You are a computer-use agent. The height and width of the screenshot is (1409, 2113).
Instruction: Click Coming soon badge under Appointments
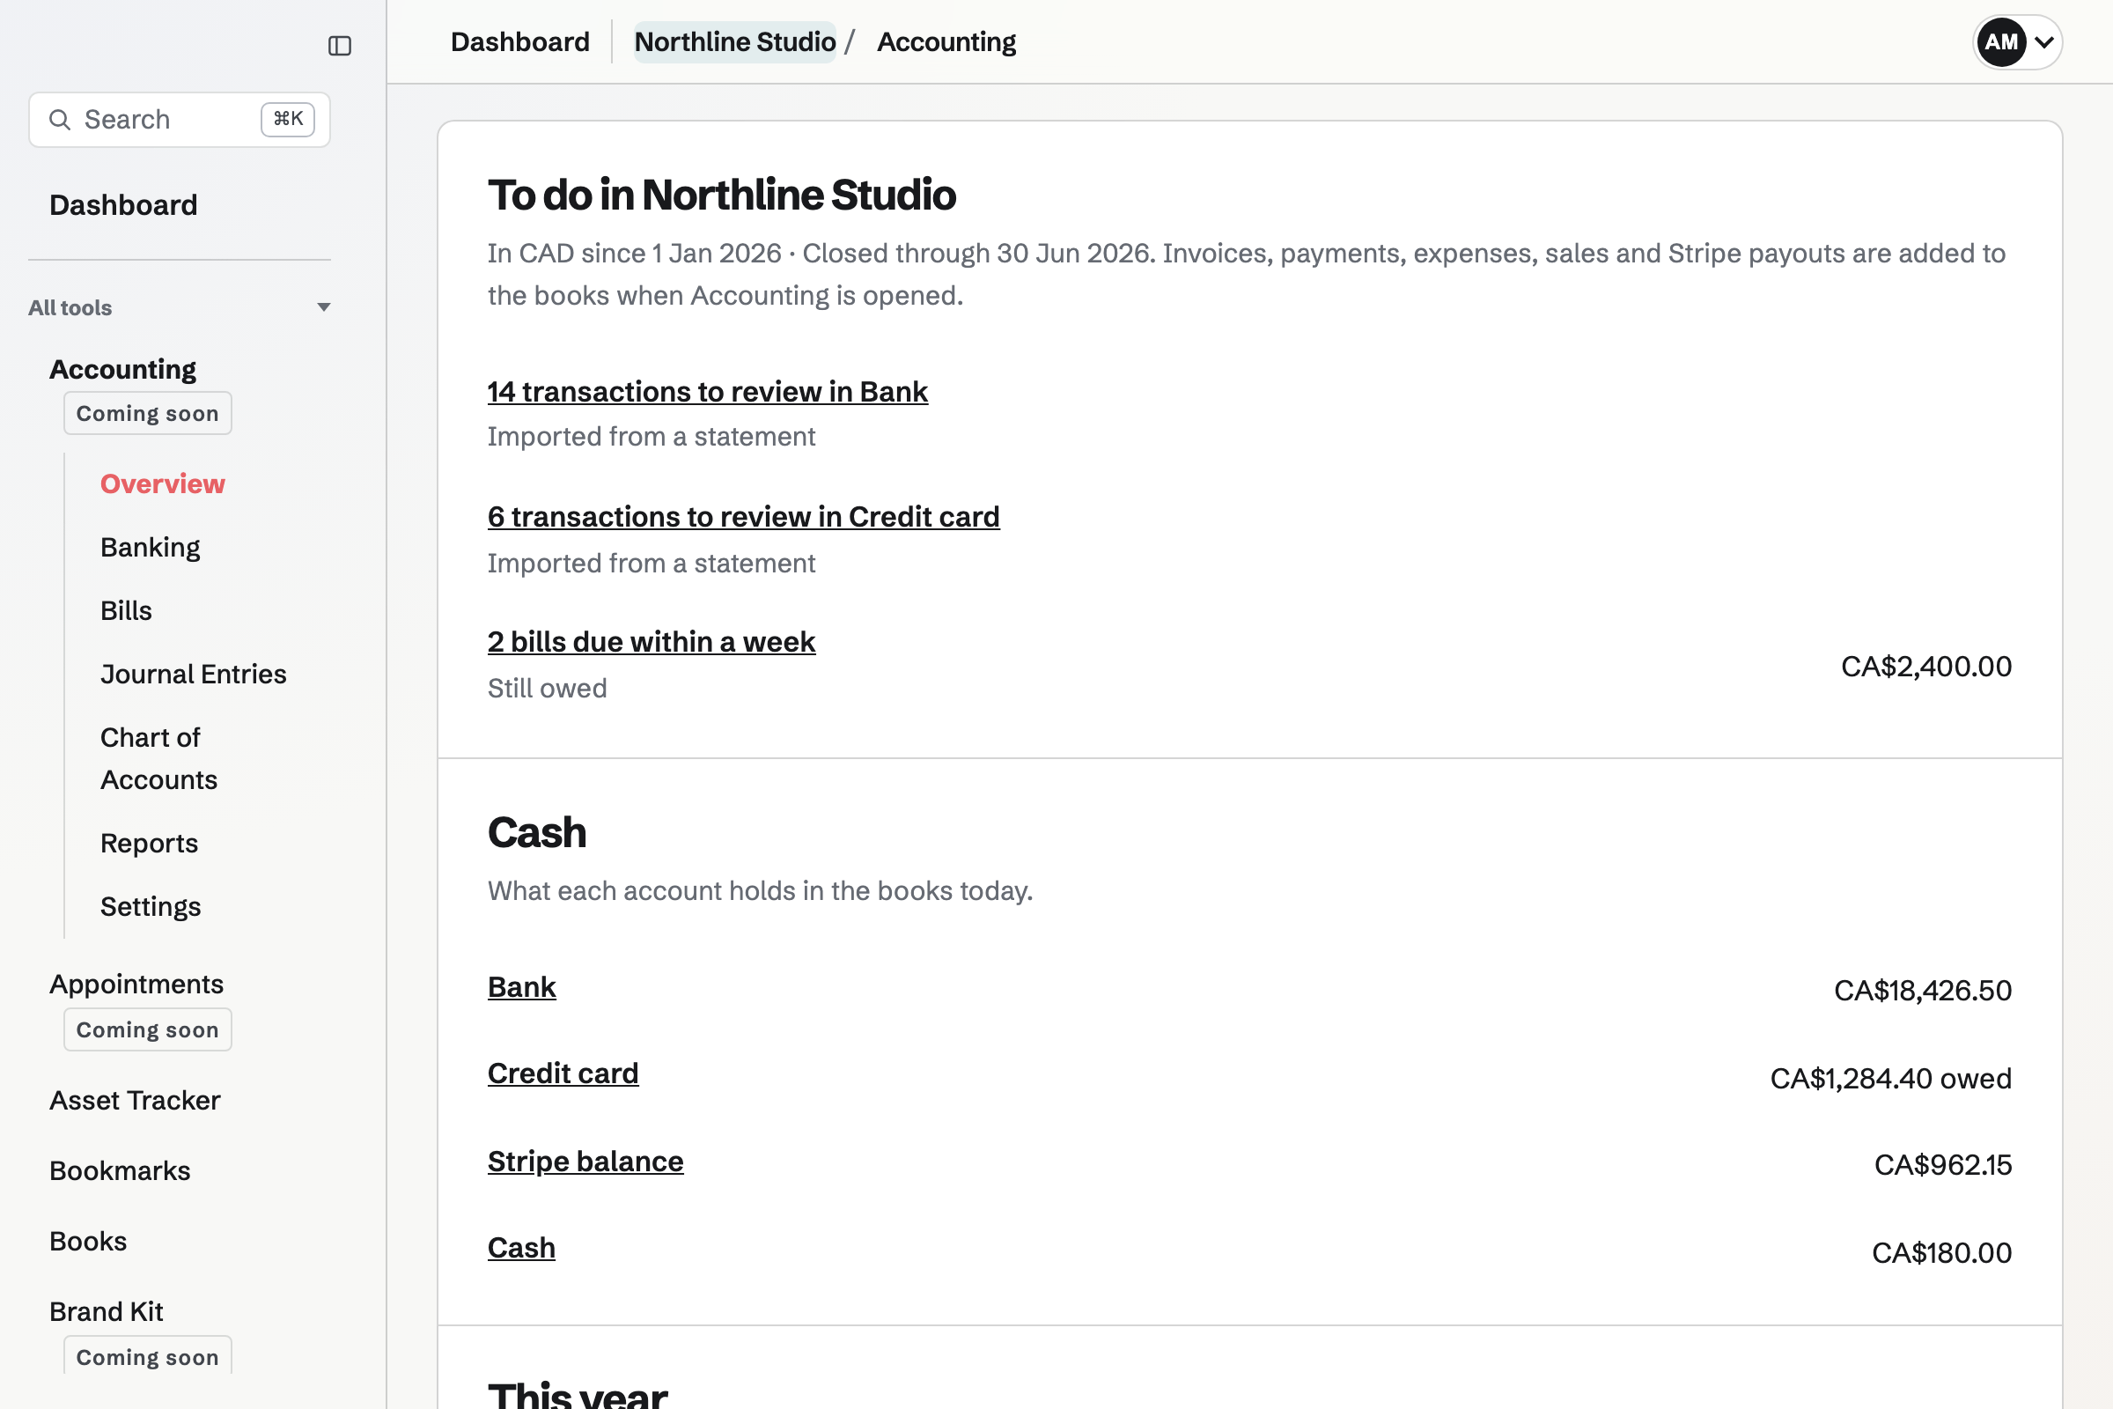(147, 1029)
